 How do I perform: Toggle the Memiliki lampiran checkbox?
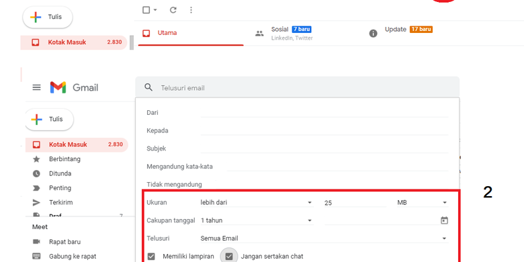(151, 257)
